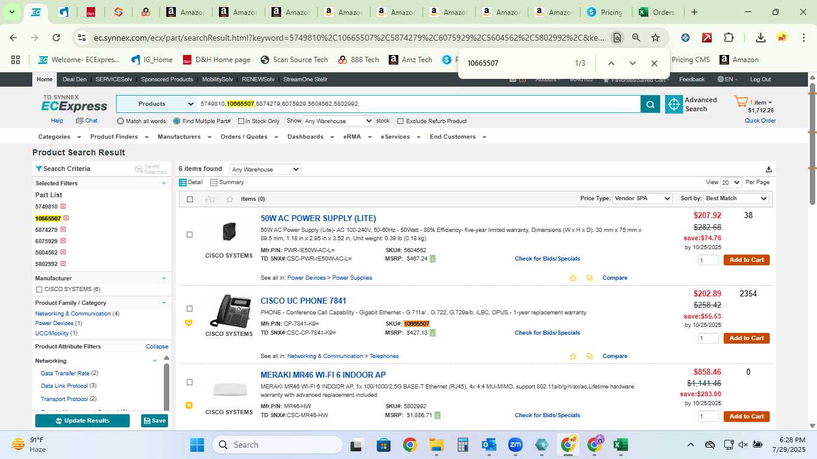Go to Deal Den in top navigation
817x459 pixels.
point(75,79)
